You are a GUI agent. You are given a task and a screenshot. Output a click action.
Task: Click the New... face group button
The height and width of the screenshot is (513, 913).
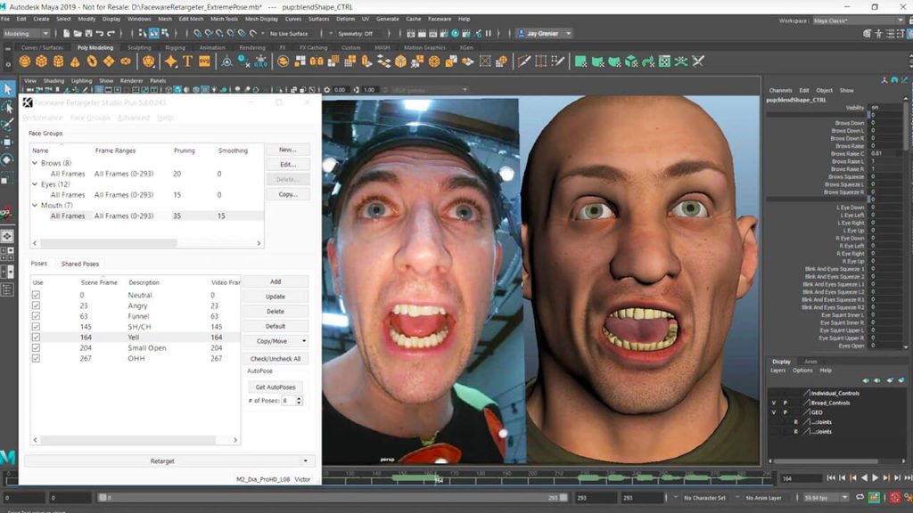click(x=288, y=150)
